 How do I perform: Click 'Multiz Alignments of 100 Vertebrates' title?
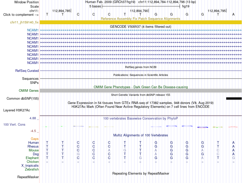click(141, 135)
